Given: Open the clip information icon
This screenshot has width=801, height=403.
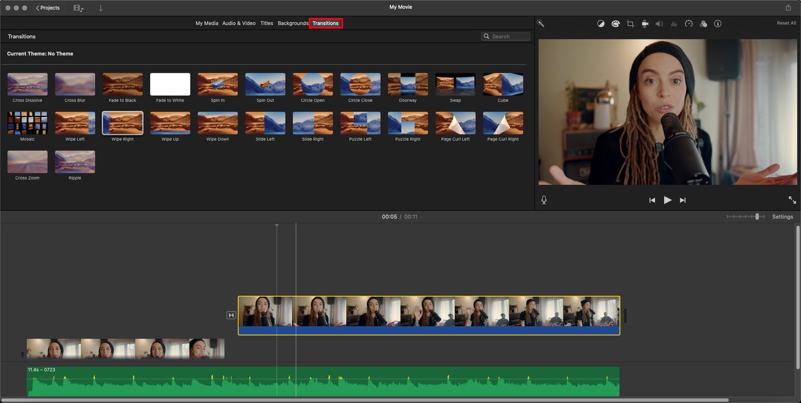Looking at the screenshot, I should coord(718,24).
